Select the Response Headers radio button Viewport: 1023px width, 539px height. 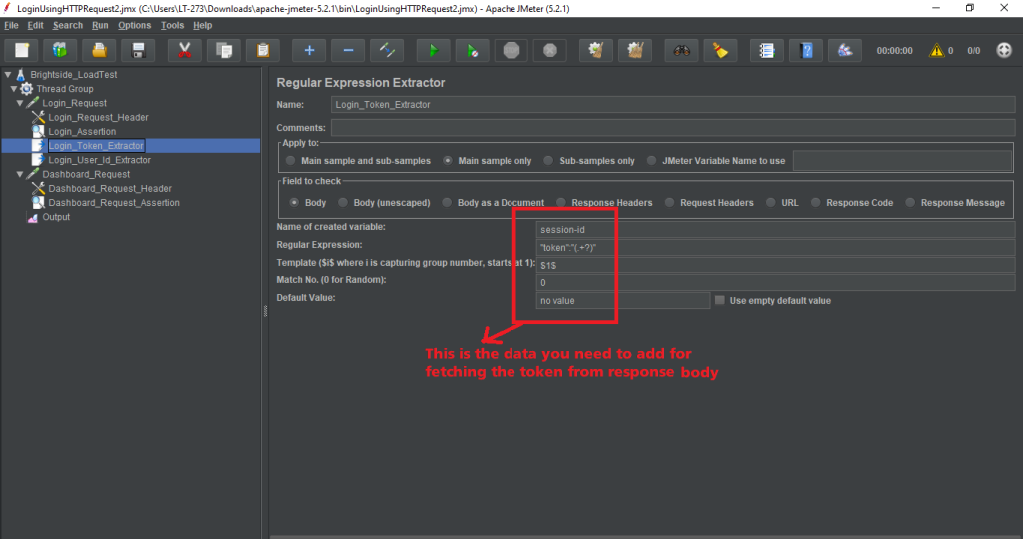(x=562, y=202)
